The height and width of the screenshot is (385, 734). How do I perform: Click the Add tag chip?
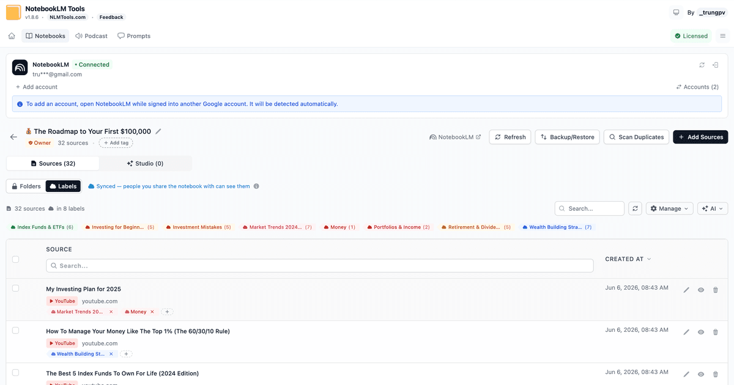[x=116, y=143]
